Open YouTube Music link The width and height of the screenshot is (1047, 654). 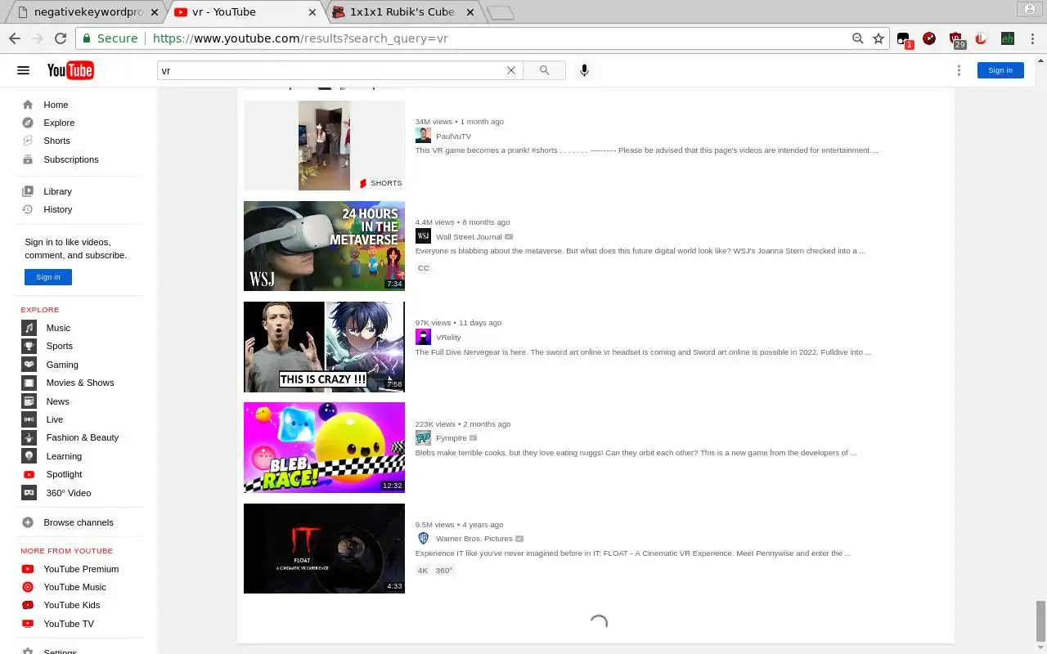74,587
